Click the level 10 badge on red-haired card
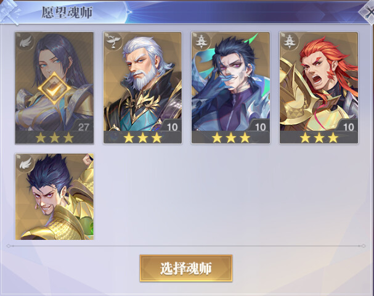Image resolution: width=374 pixels, height=296 pixels. tap(349, 127)
